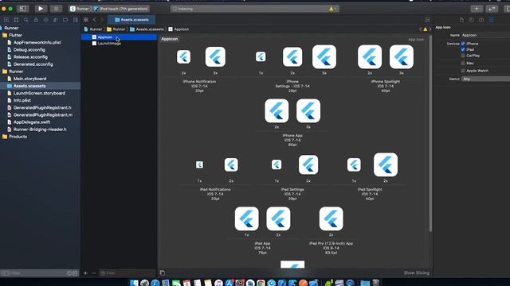Enable the Mac device checkbox
The image size is (510, 286).
point(463,64)
